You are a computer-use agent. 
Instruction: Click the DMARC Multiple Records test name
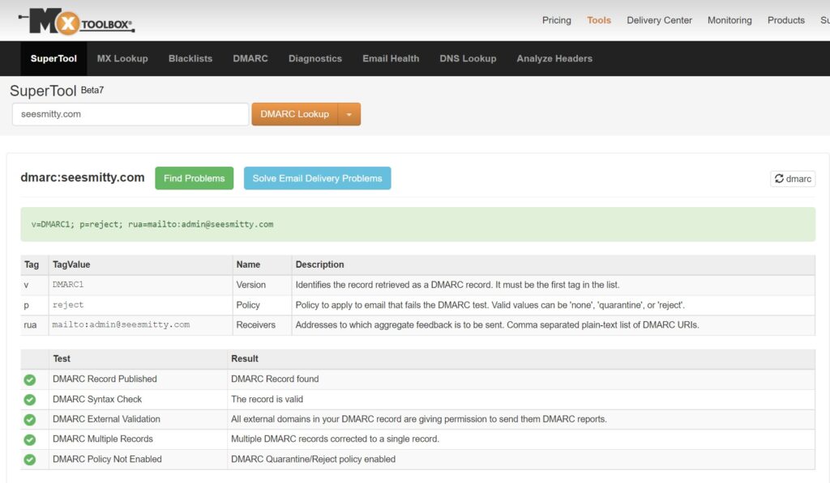click(x=103, y=439)
